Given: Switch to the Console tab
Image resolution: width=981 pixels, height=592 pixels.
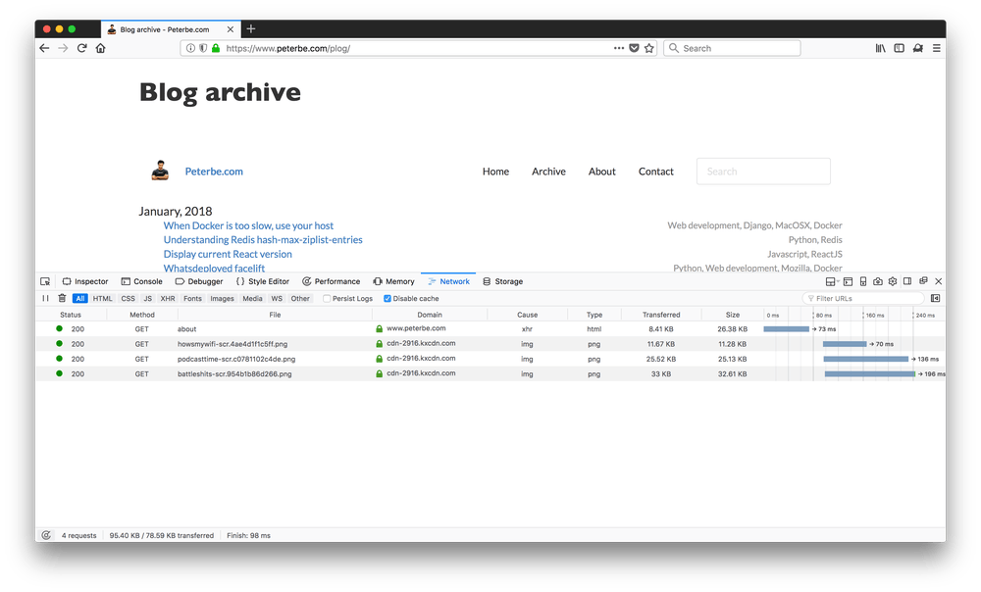Looking at the screenshot, I should click(x=141, y=281).
